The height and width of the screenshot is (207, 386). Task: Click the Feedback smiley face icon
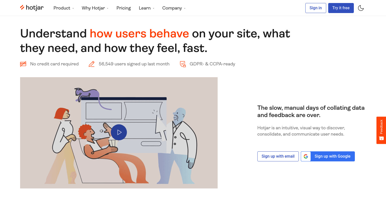[381, 138]
